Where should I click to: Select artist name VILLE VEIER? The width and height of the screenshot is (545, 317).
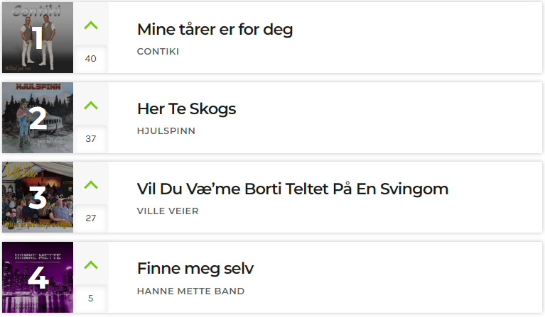click(168, 211)
